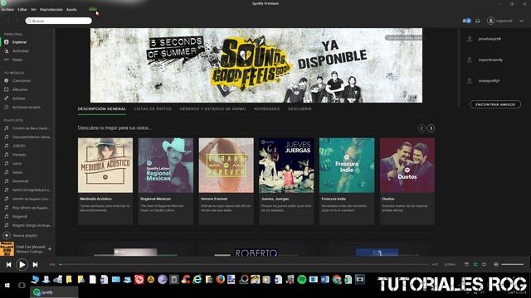This screenshot has width=531, height=298.
Task: Open Artistas under Tu Música
Action: [x=19, y=99]
